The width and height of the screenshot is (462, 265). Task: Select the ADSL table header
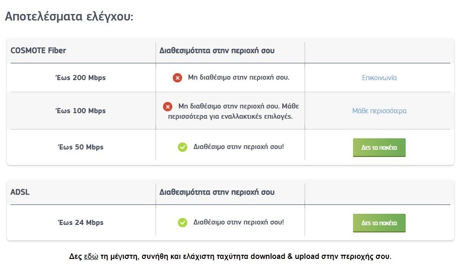(x=20, y=192)
